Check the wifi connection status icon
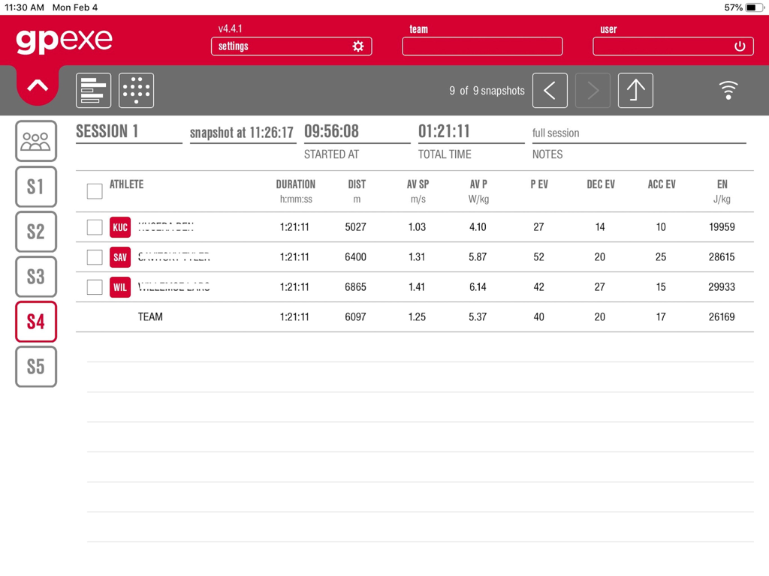This screenshot has width=769, height=576. pyautogui.click(x=728, y=88)
